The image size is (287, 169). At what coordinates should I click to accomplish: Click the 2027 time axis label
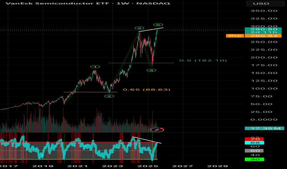(x=183, y=166)
